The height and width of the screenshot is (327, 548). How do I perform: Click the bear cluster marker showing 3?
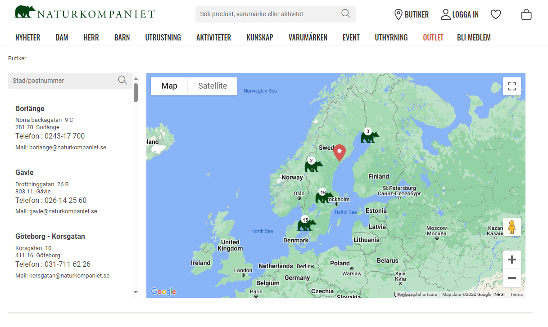click(x=370, y=136)
